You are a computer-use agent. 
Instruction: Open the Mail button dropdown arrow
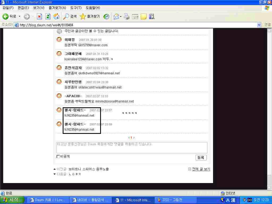(x=121, y=16)
